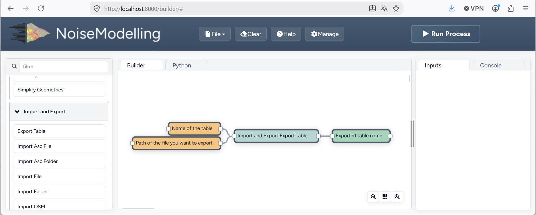Click input port of 'Exported table name' node
The height and width of the screenshot is (215, 536).
[x=332, y=136]
